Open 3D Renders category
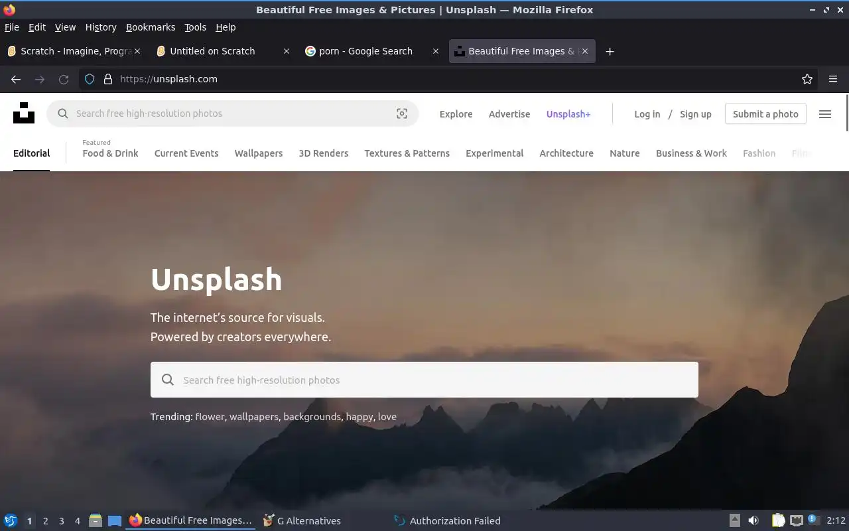This screenshot has width=849, height=531. 324,153
